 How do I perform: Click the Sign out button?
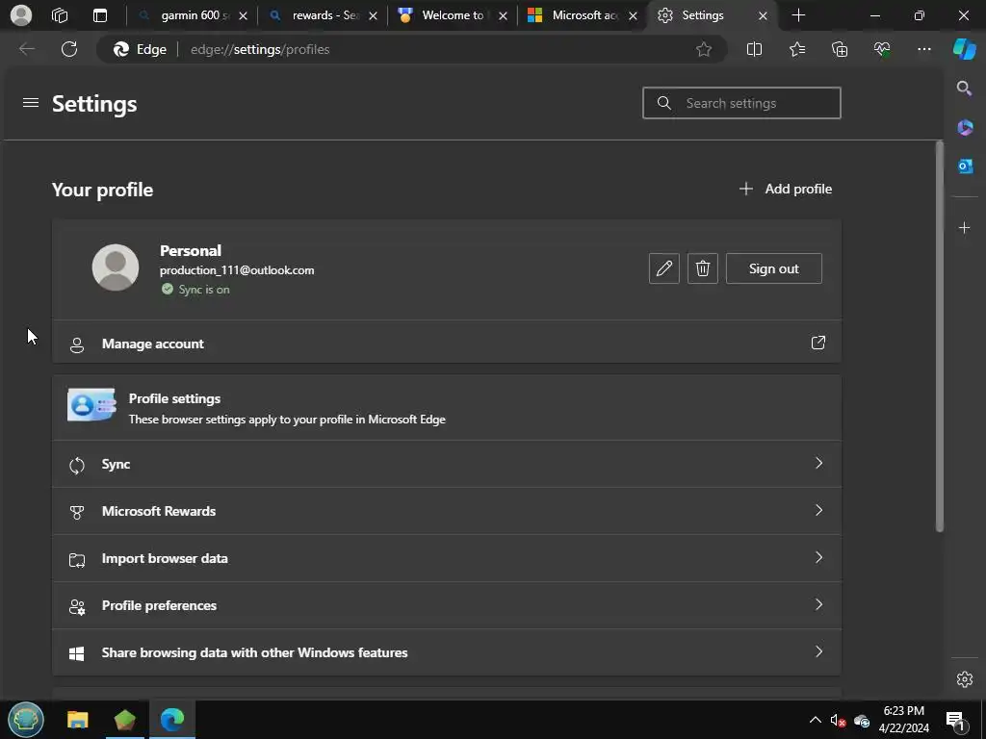(x=773, y=268)
